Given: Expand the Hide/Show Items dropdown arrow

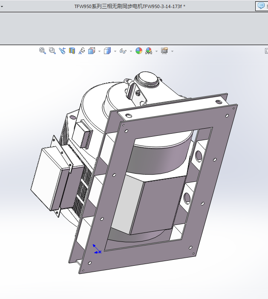Looking at the screenshot, I should 131,51.
